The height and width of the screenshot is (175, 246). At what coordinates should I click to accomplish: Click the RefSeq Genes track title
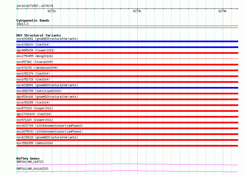click(28, 158)
